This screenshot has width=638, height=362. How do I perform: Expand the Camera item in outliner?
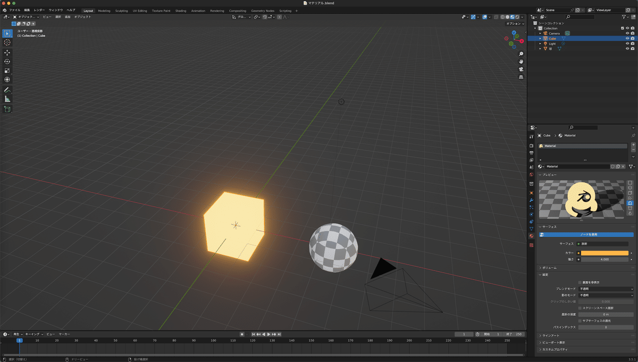[540, 33]
